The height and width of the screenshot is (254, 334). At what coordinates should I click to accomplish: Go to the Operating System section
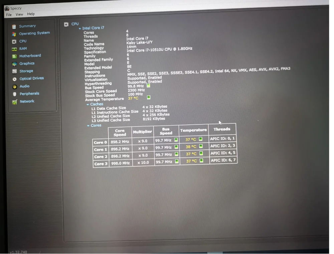pyautogui.click(x=34, y=33)
